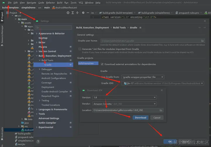Screen dimensions: 211x147
Task: Select Required Plugins setting
Action: 50,96
